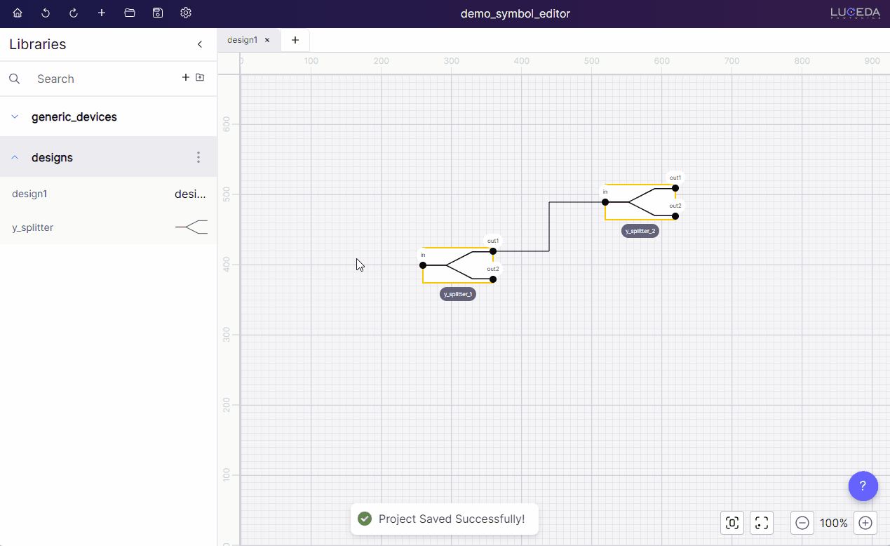Add a new tab with plus button
The height and width of the screenshot is (546, 890).
coord(295,40)
